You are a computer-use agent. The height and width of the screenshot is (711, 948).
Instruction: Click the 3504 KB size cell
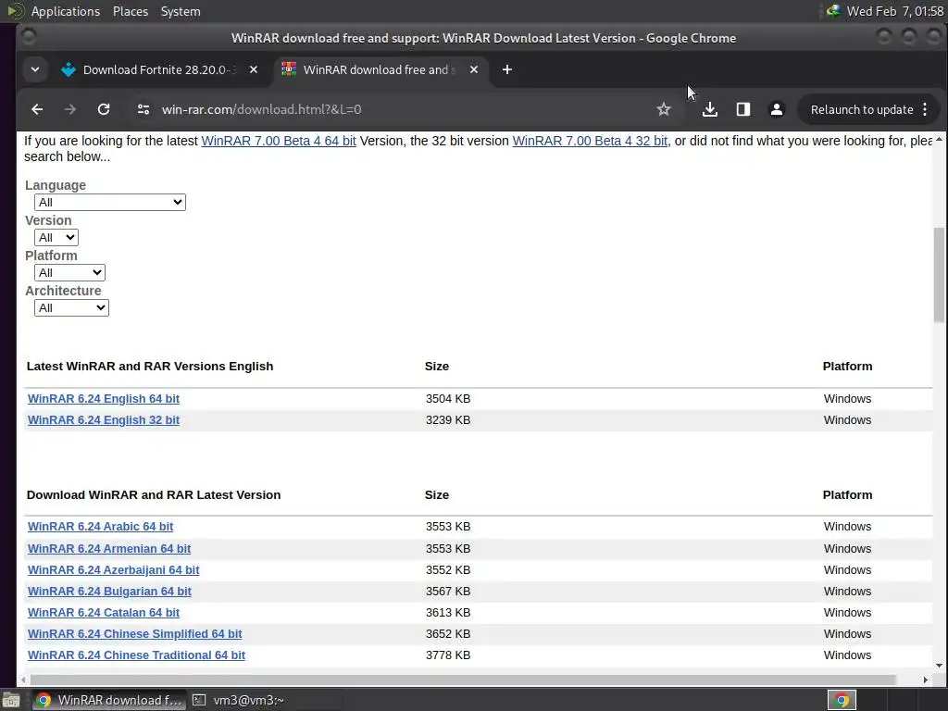[448, 398]
